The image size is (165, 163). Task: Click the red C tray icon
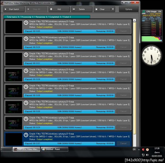(143, 149)
